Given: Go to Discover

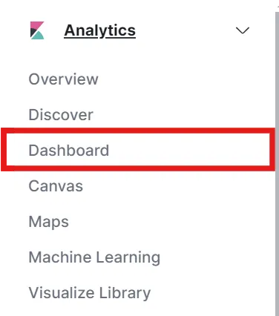Looking at the screenshot, I should [61, 115].
